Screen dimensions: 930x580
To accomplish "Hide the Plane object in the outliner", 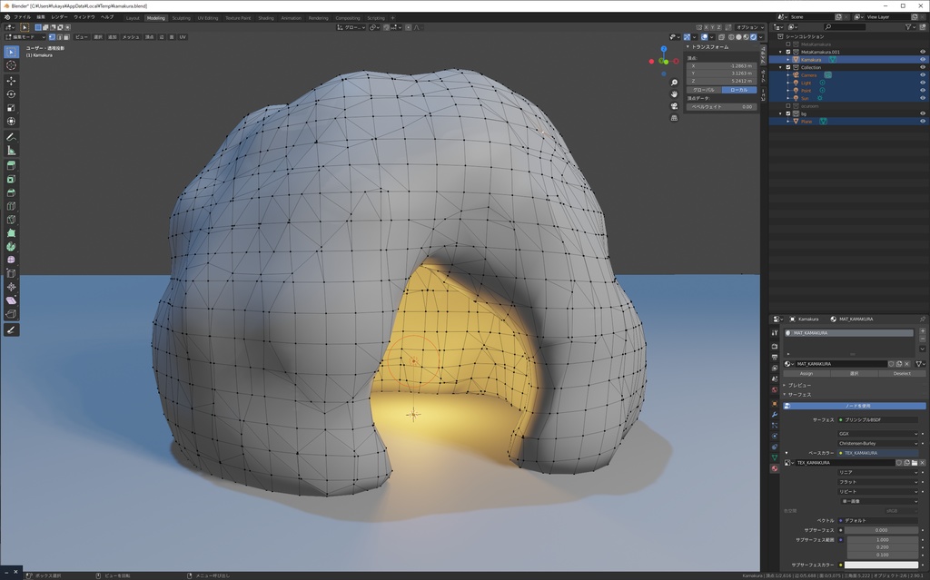I will 922,122.
